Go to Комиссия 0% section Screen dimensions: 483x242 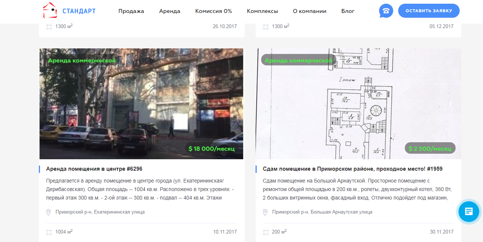pyautogui.click(x=213, y=11)
